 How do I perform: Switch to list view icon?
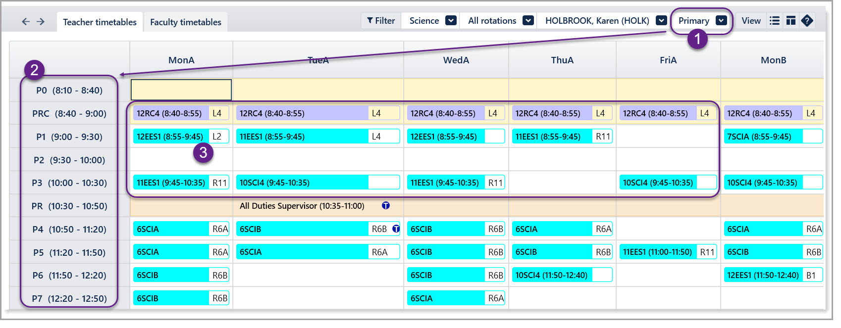point(775,21)
